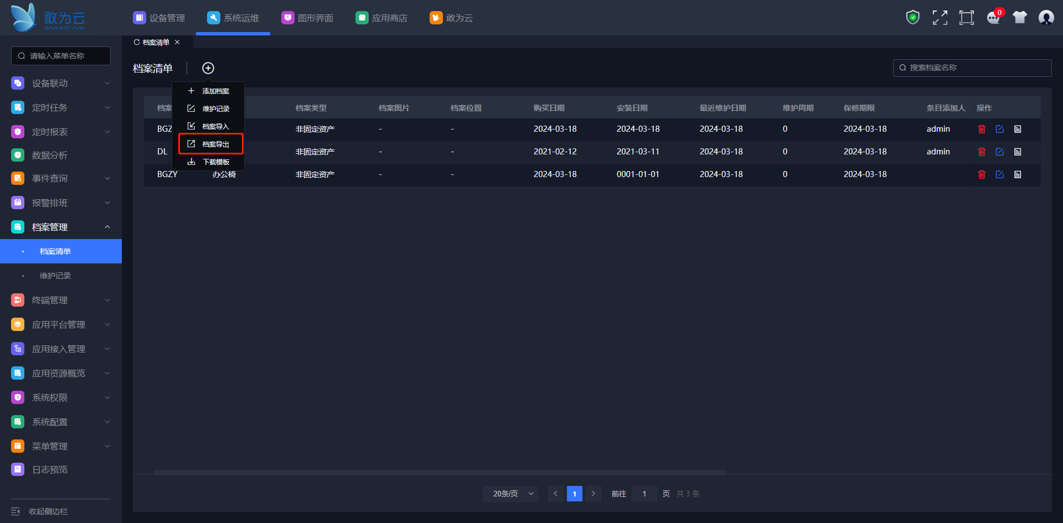
Task: Delete the first BGZ archive row
Action: (982, 129)
